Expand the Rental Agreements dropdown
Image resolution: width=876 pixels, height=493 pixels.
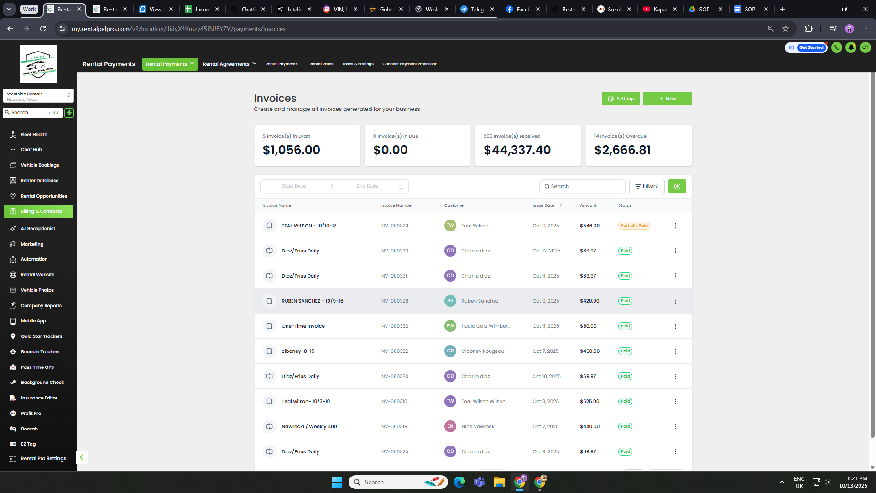pyautogui.click(x=229, y=64)
